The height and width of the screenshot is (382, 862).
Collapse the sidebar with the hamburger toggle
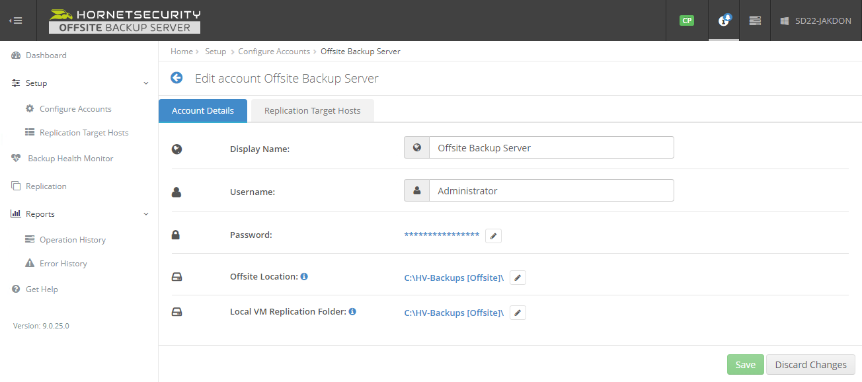click(x=16, y=20)
